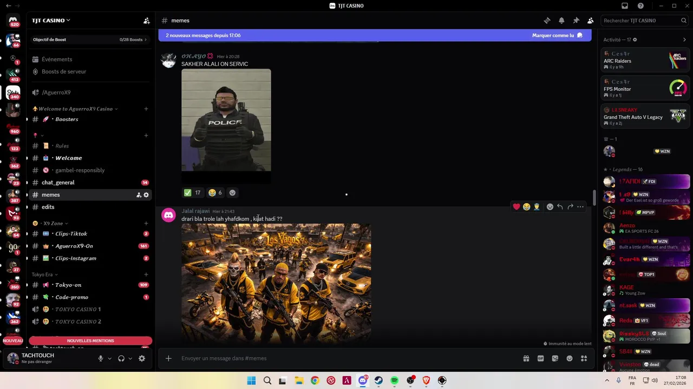
Task: Open the GIF picker
Action: (540, 358)
